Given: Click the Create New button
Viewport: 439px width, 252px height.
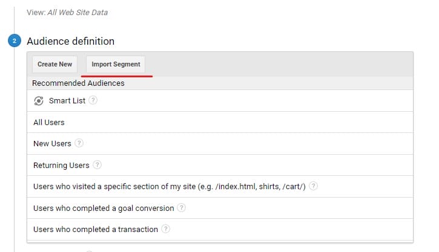Looking at the screenshot, I should pos(55,64).
